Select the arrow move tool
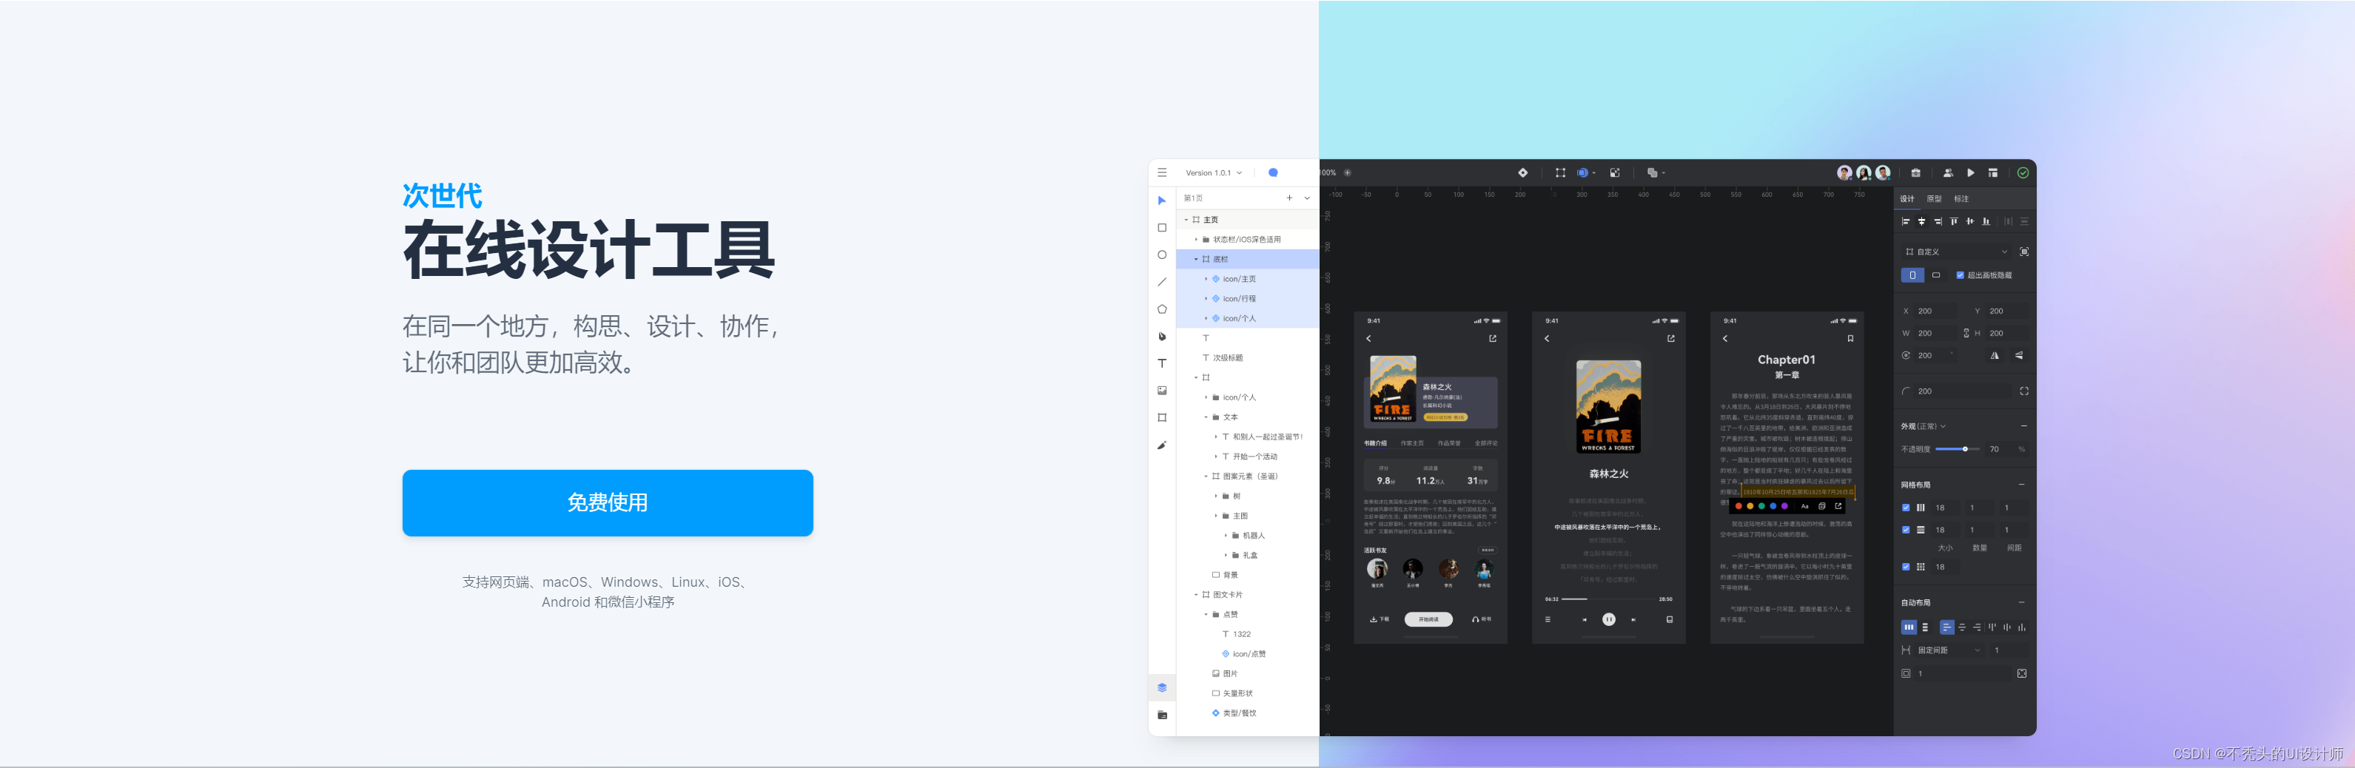Viewport: 2355px width, 768px height. [1162, 201]
